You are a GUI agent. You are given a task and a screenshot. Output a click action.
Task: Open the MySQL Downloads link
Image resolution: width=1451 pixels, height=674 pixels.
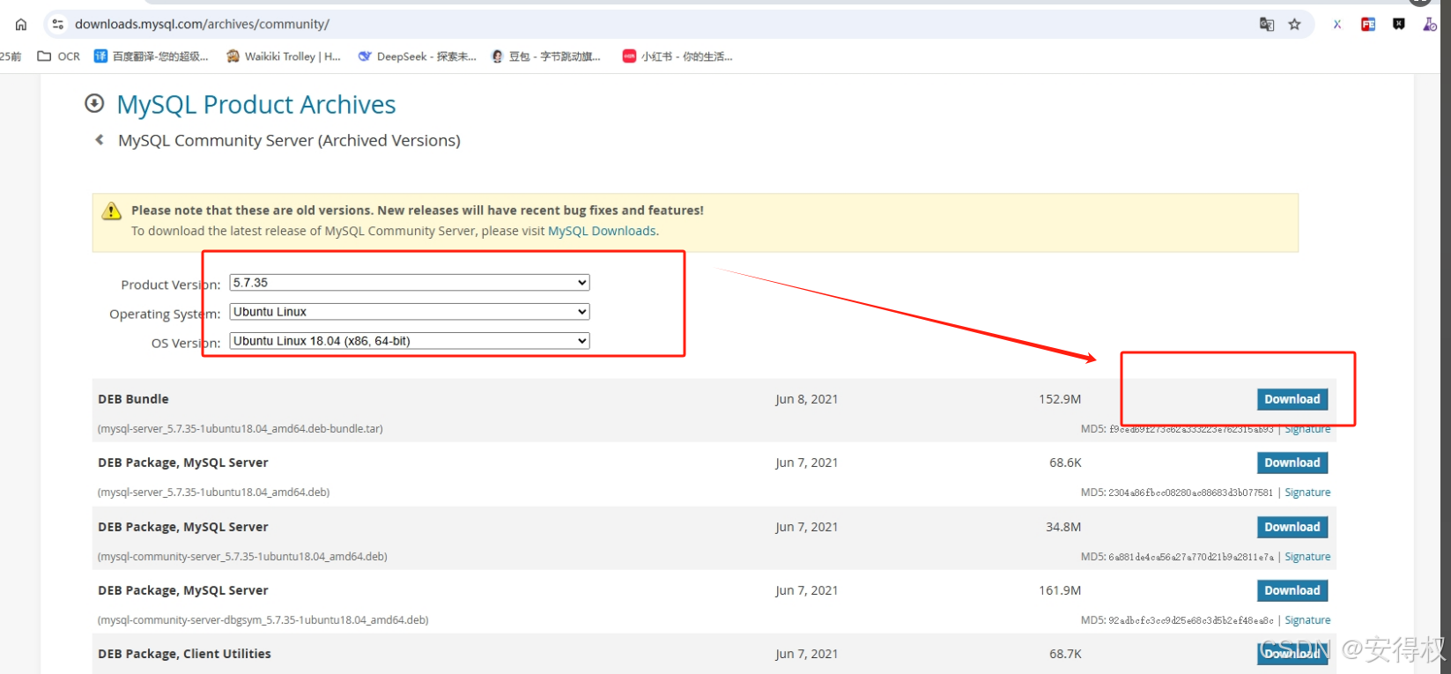click(x=602, y=231)
